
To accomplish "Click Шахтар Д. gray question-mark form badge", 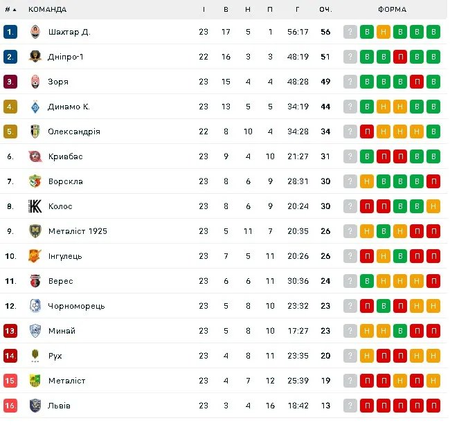I will [x=350, y=32].
